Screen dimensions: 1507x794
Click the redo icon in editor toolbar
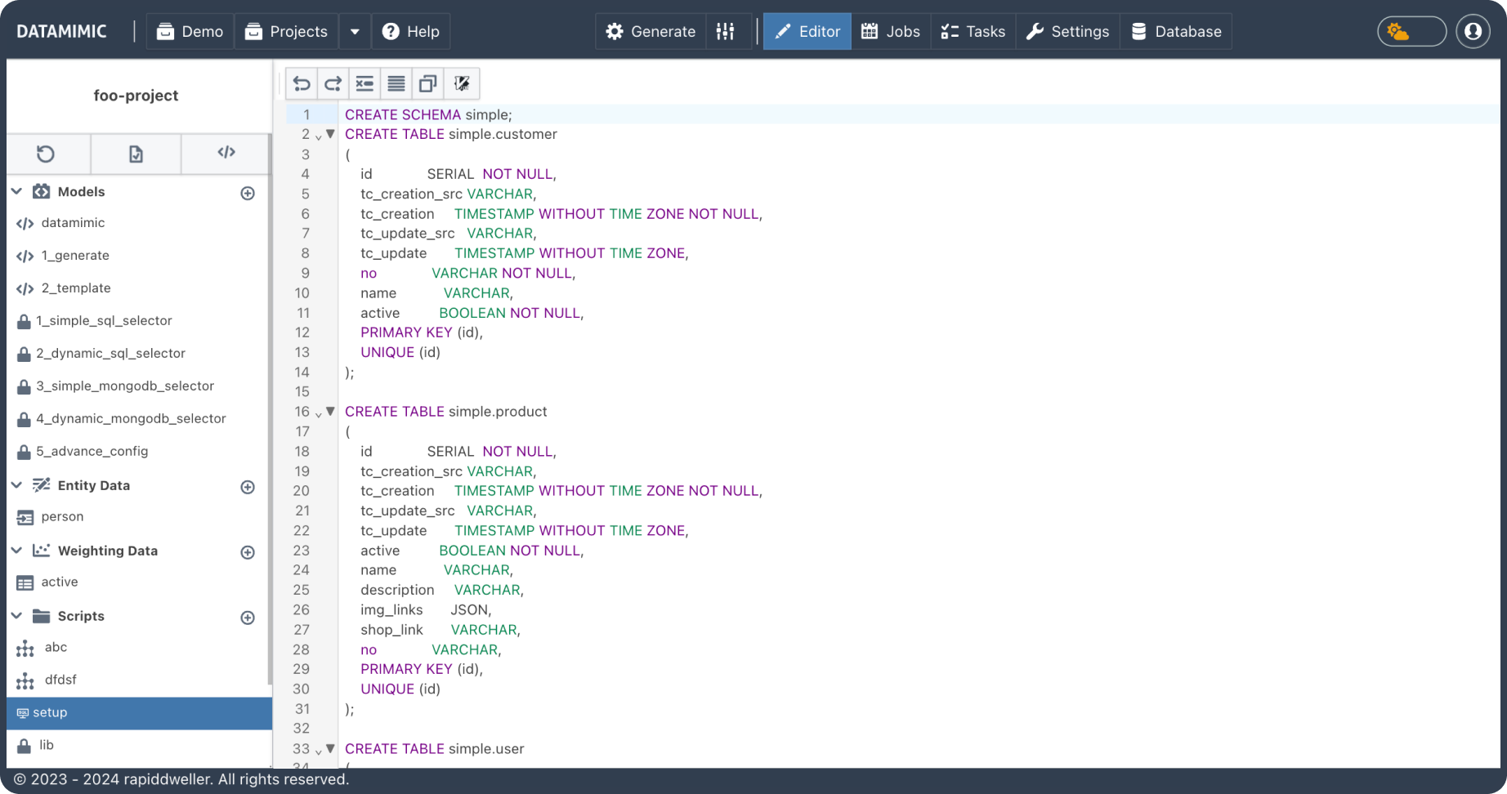coord(333,83)
